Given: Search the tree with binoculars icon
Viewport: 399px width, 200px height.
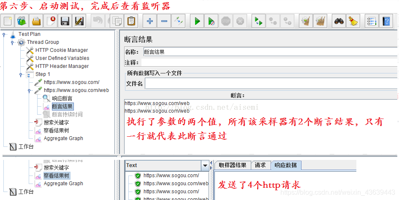Looking at the screenshot, I should (339, 21).
